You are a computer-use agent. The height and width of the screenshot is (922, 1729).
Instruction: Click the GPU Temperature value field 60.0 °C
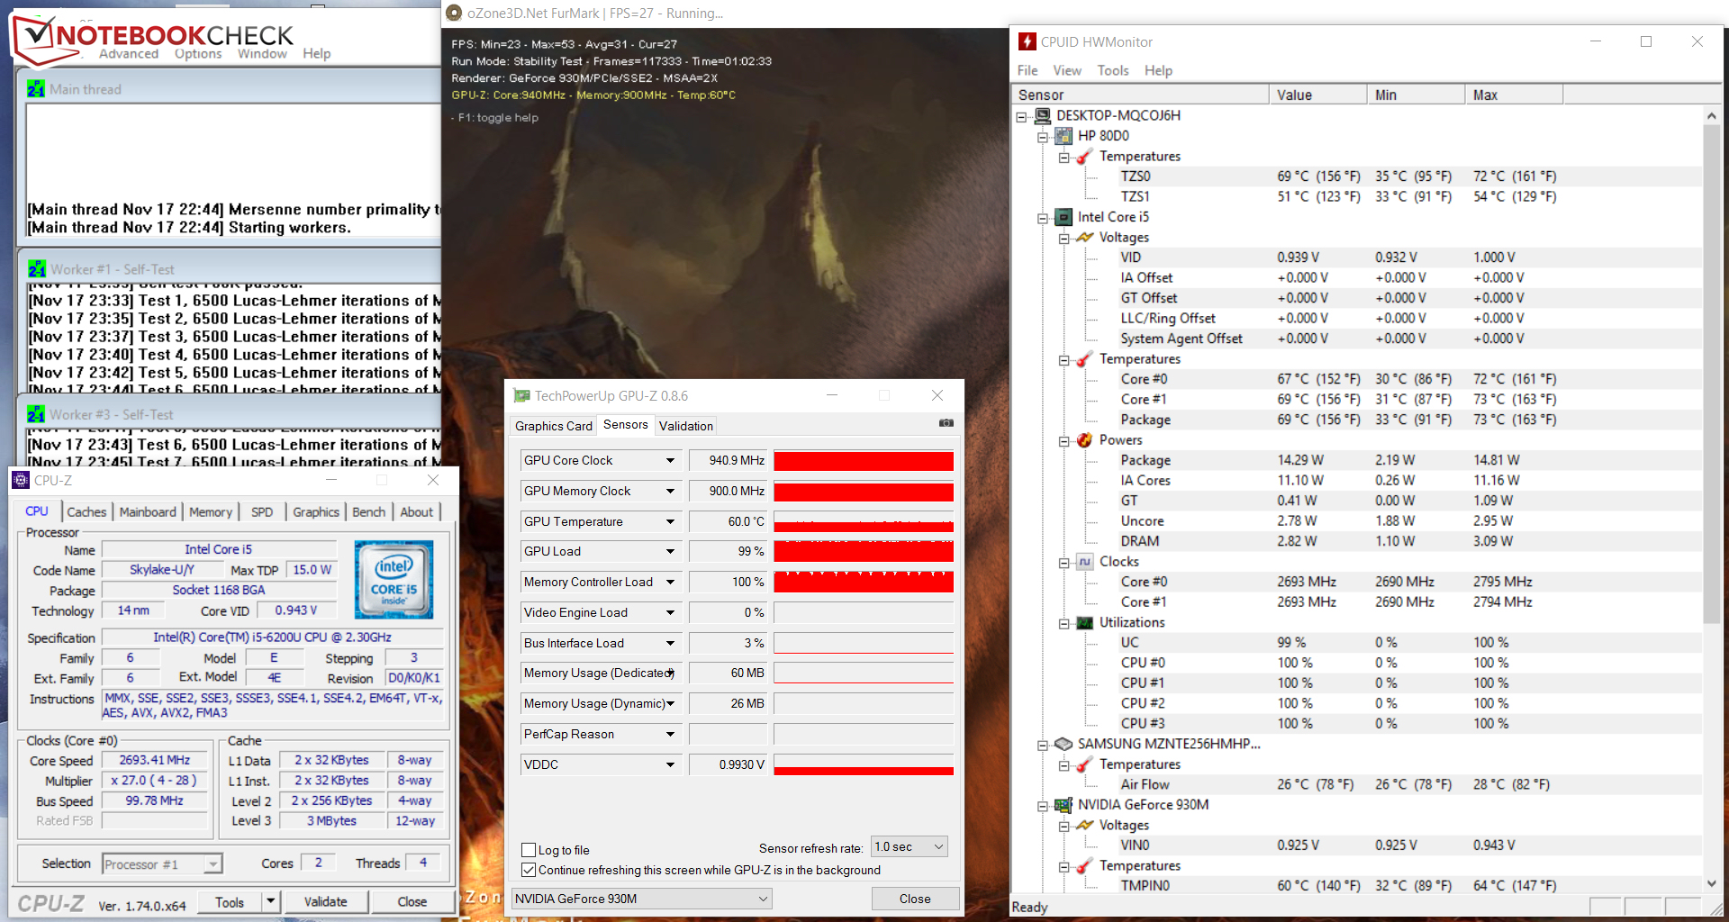[x=729, y=521]
